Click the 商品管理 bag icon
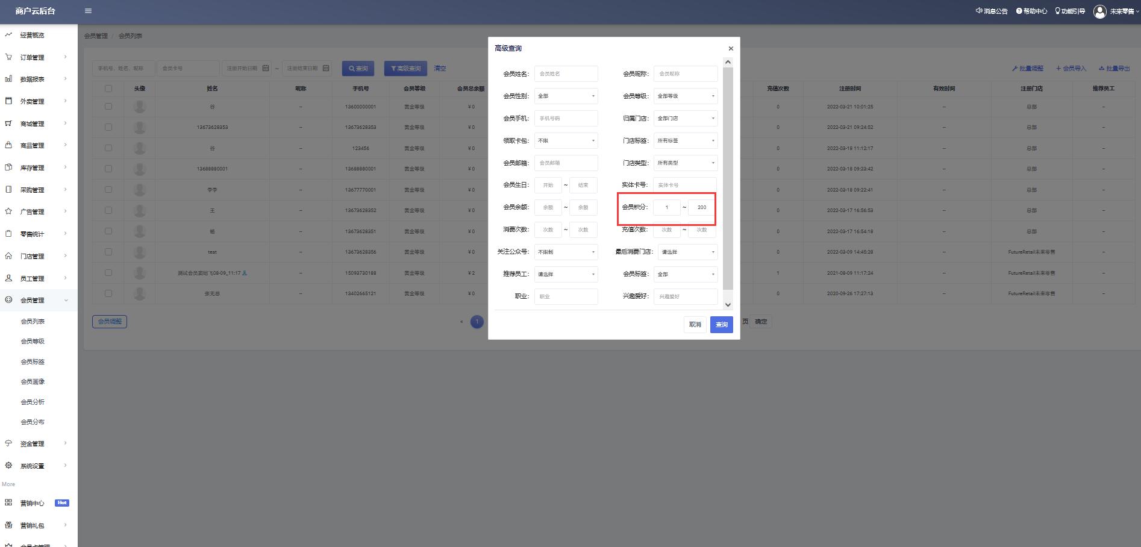The image size is (1141, 547). click(x=8, y=145)
